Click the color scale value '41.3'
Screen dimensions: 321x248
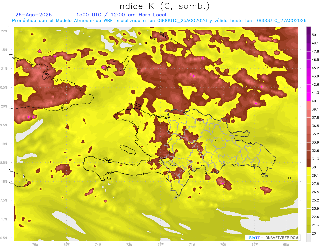[x=315, y=93]
